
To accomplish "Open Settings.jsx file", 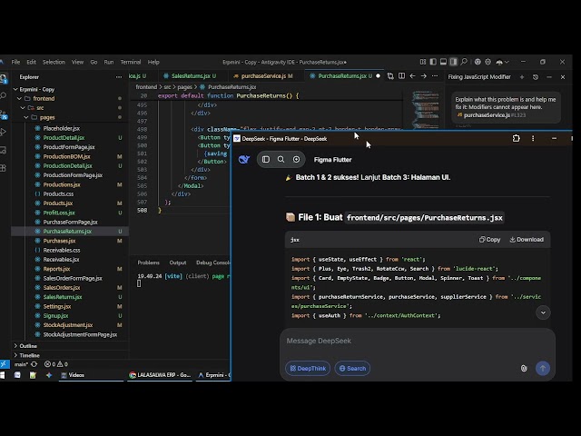I will [57, 306].
